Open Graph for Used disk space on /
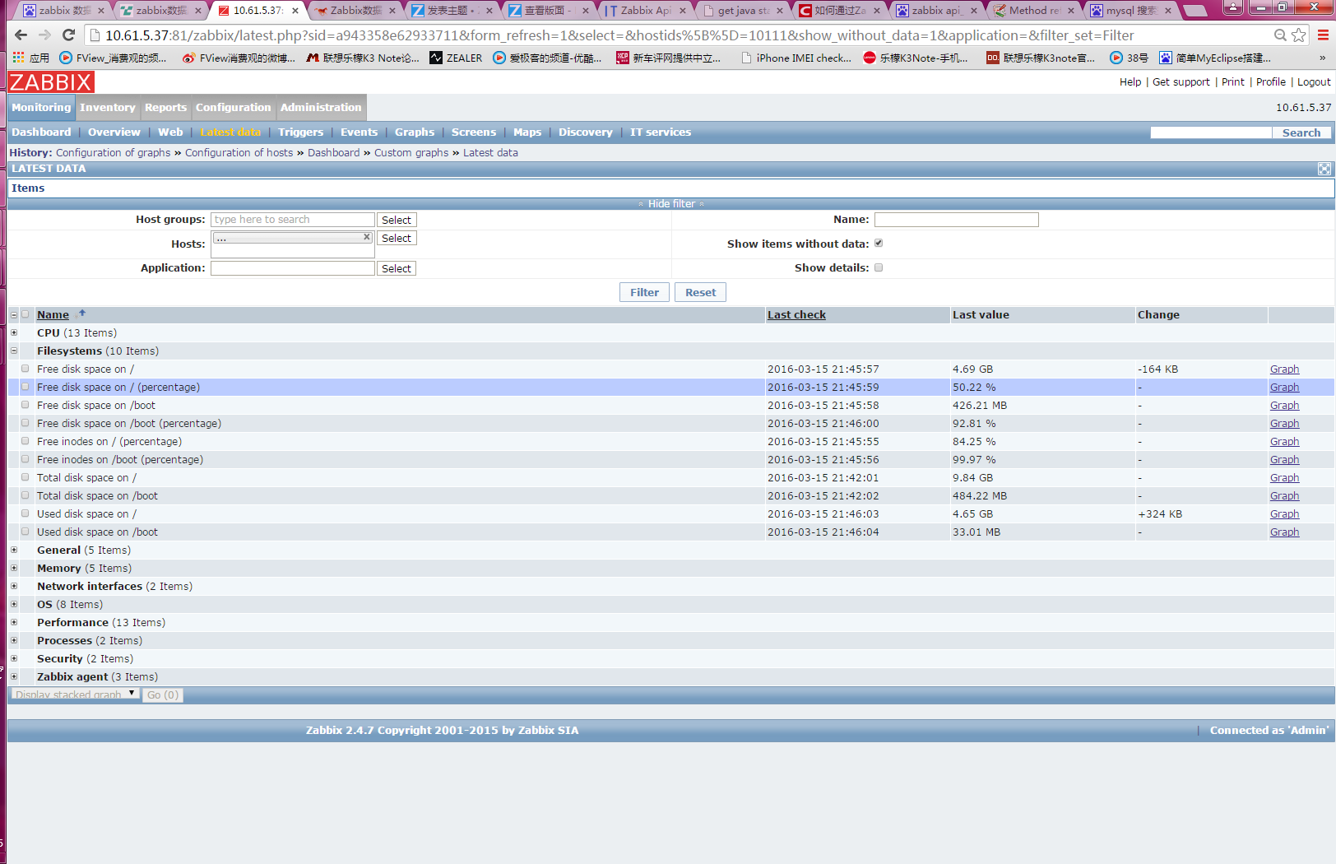 click(1284, 513)
